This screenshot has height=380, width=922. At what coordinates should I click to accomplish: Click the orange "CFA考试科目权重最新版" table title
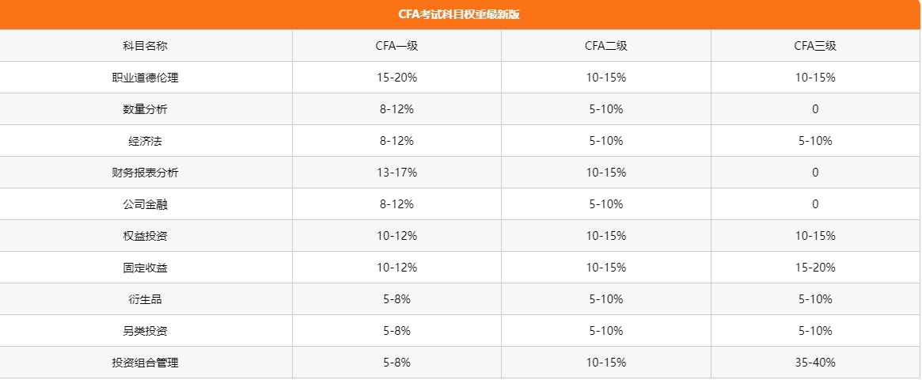pyautogui.click(x=459, y=14)
